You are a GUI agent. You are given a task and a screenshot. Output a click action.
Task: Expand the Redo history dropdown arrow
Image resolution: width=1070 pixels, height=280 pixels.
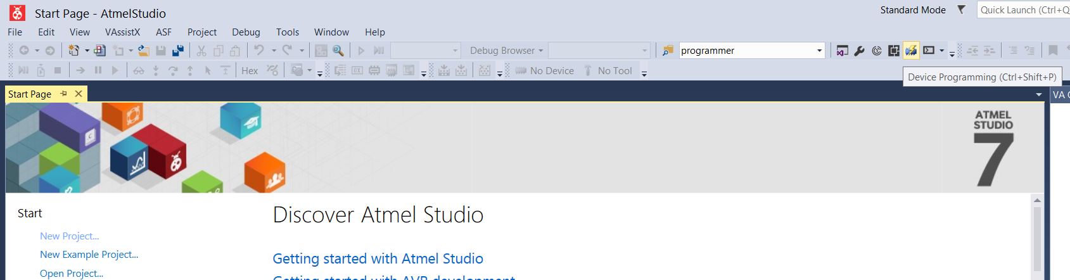(302, 51)
